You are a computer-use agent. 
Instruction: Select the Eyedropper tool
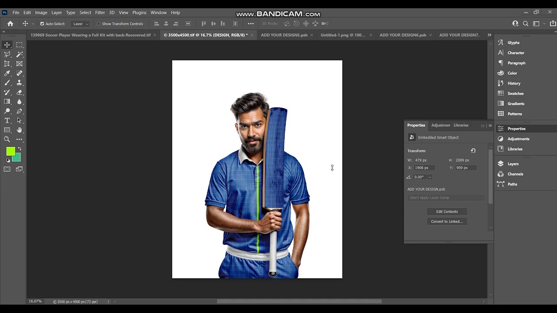point(7,73)
